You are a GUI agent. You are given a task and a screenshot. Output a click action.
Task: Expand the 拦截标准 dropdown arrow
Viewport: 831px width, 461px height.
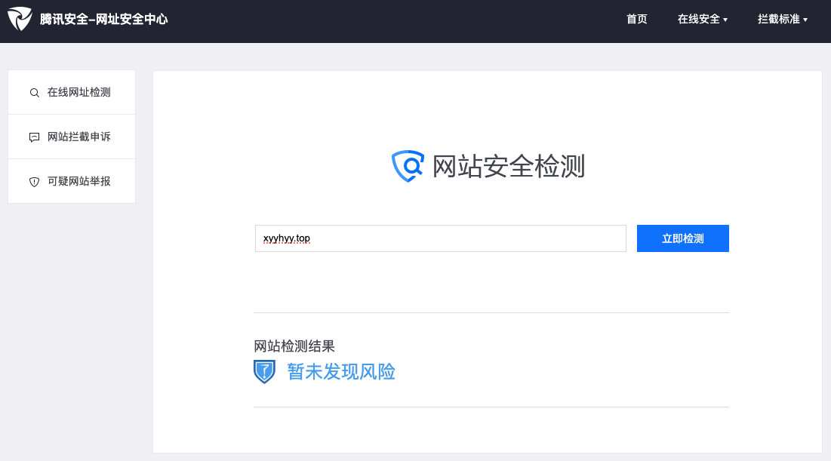pyautogui.click(x=805, y=20)
